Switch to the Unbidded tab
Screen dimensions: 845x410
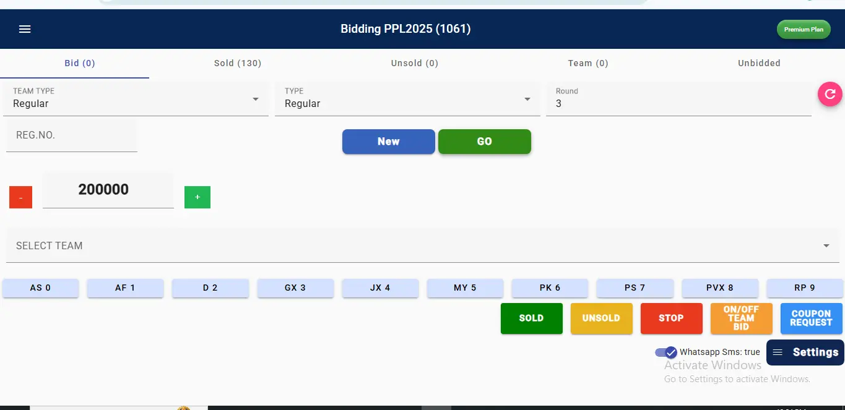tap(759, 63)
